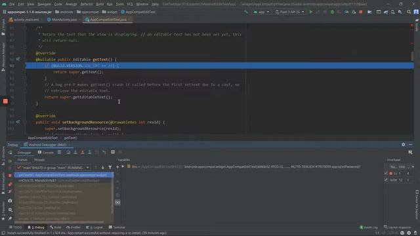Click restore layout icon at debug panel right

(410, 152)
